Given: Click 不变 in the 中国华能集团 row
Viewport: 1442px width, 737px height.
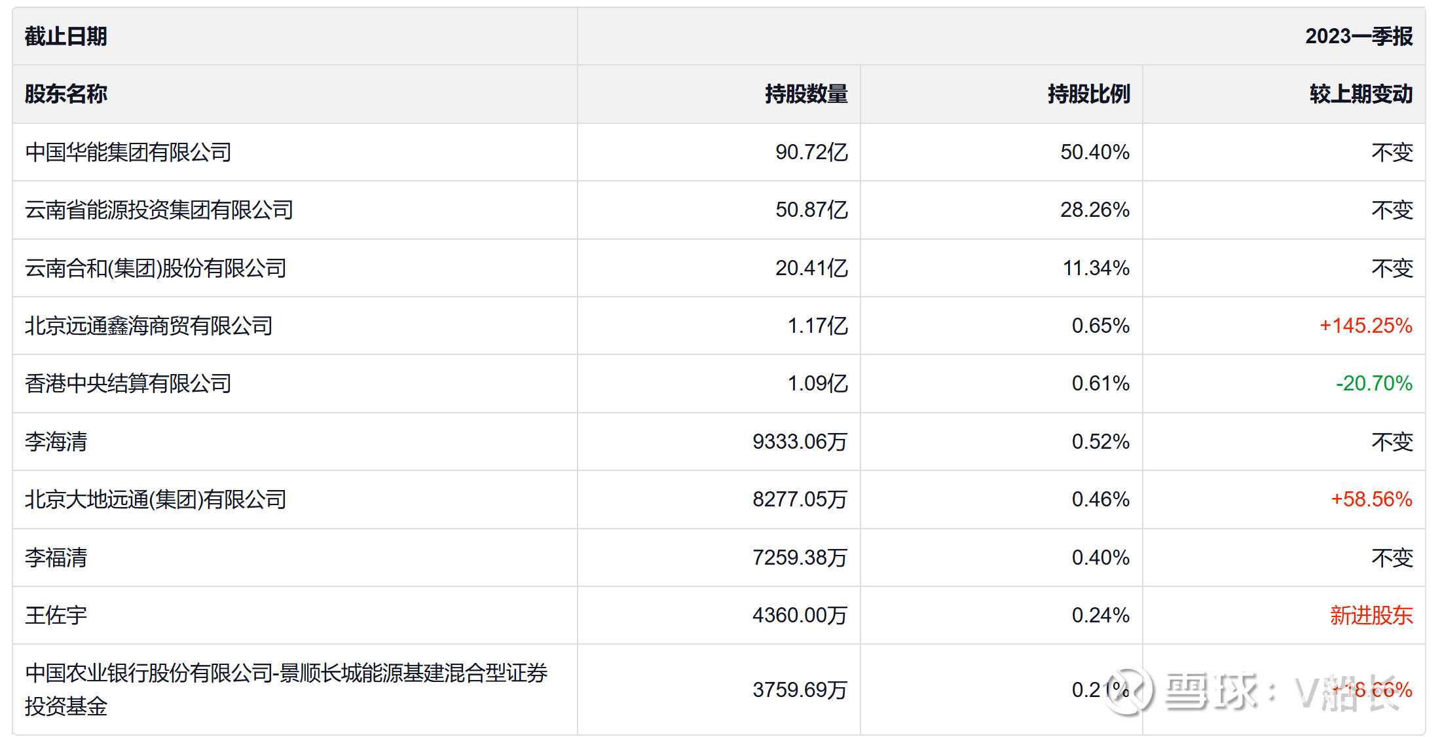Looking at the screenshot, I should pos(1392,152).
